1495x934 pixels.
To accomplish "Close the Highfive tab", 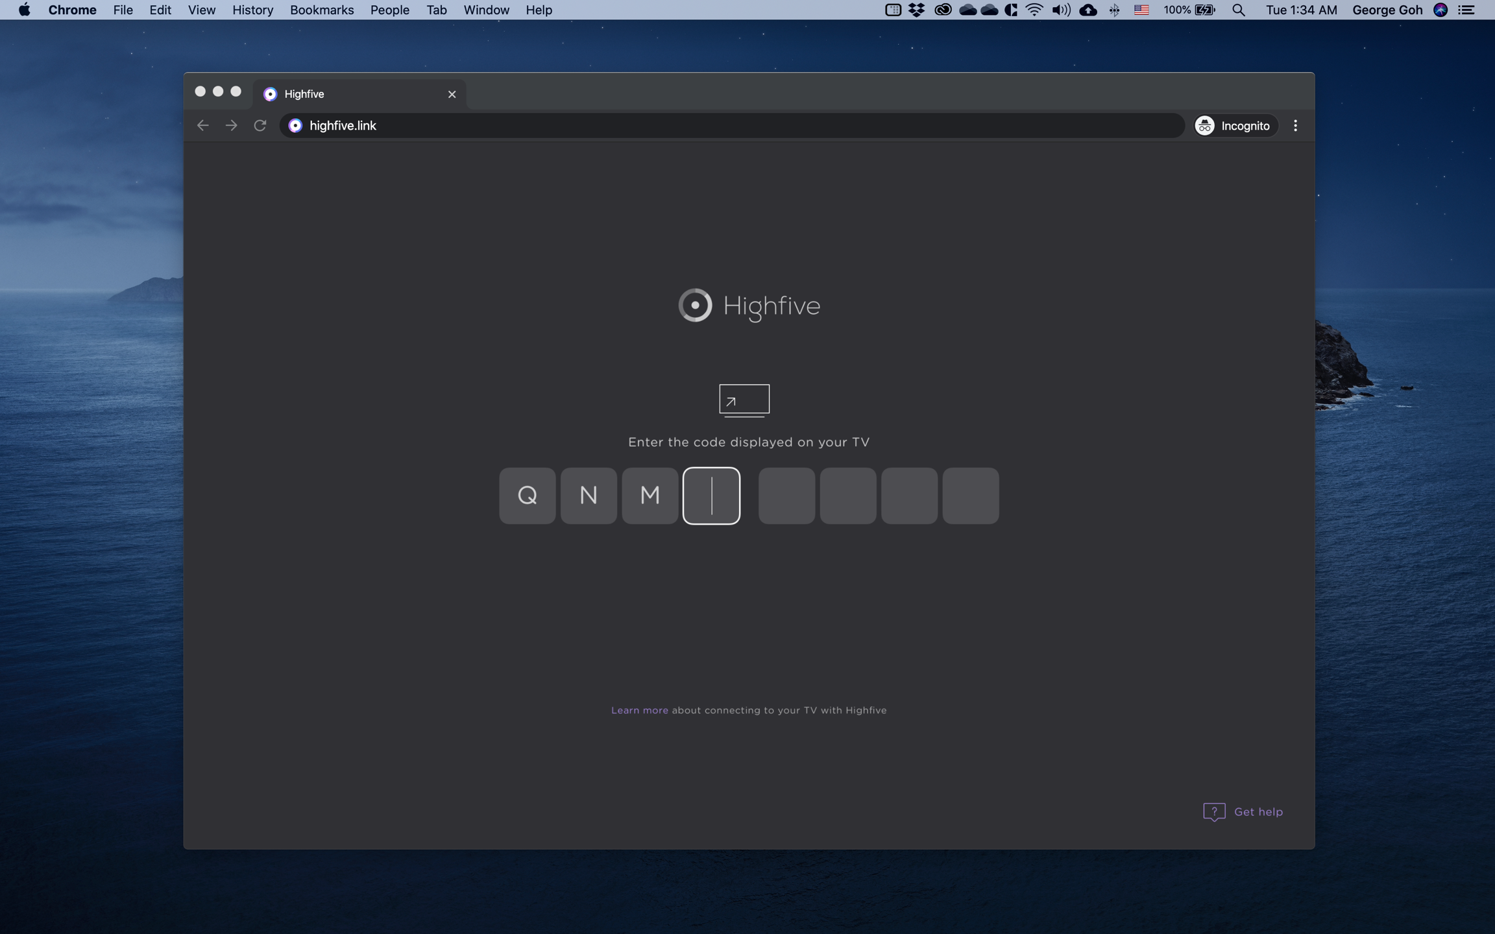I will [x=452, y=94].
